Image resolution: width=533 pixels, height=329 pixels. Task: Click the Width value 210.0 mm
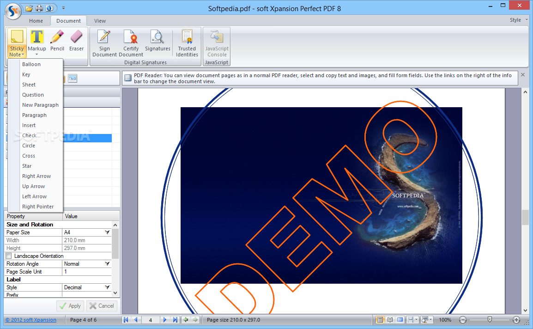(75, 240)
